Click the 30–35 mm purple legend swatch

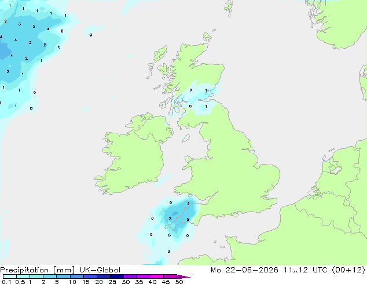pos(130,276)
